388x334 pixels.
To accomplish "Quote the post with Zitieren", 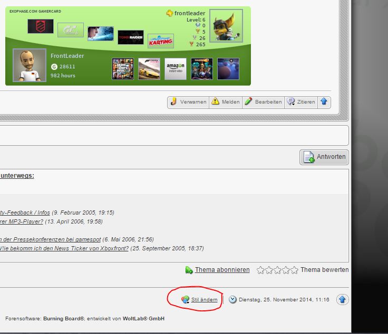I will click(300, 102).
